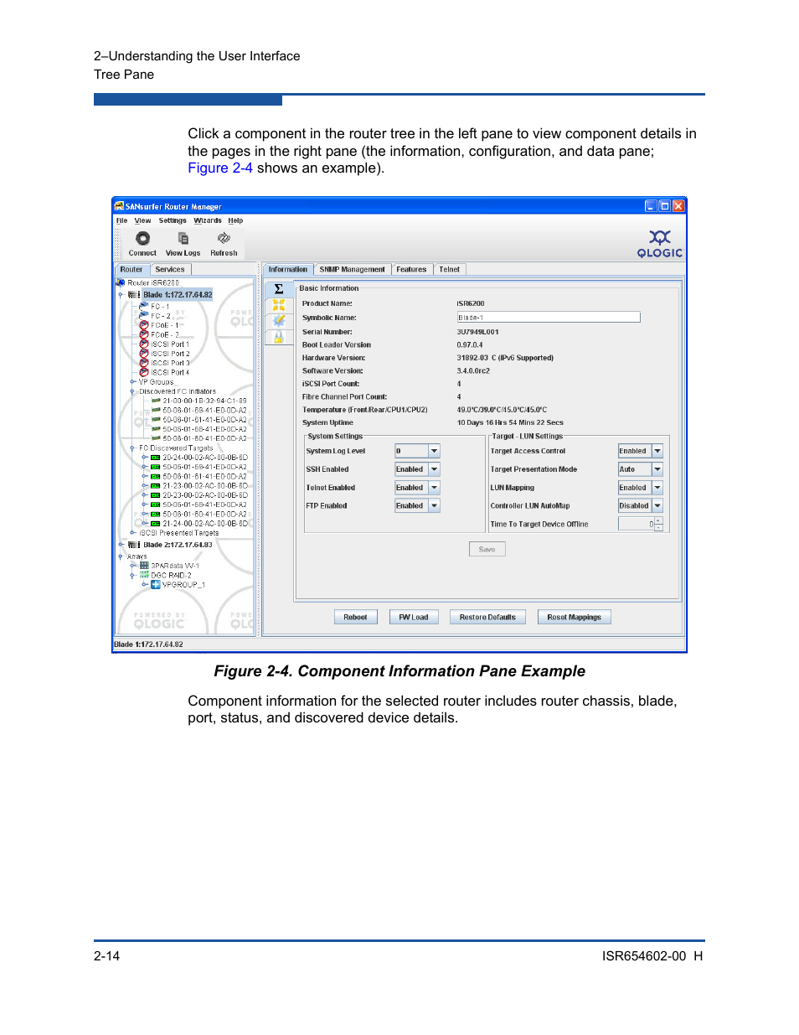The height and width of the screenshot is (1035, 799).
Task: Collapse the FC Discovered Targets node
Action: (x=132, y=448)
